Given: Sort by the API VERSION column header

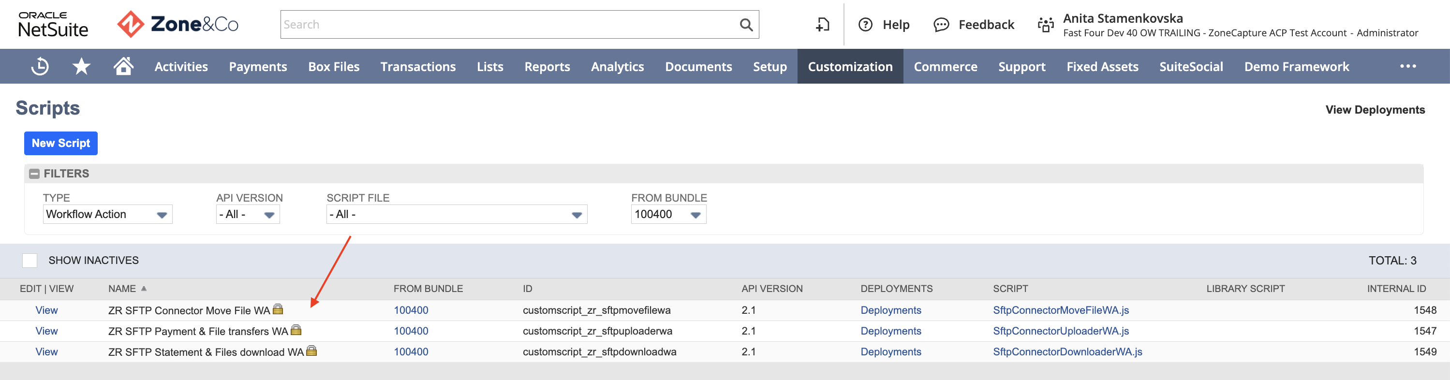Looking at the screenshot, I should click(772, 289).
